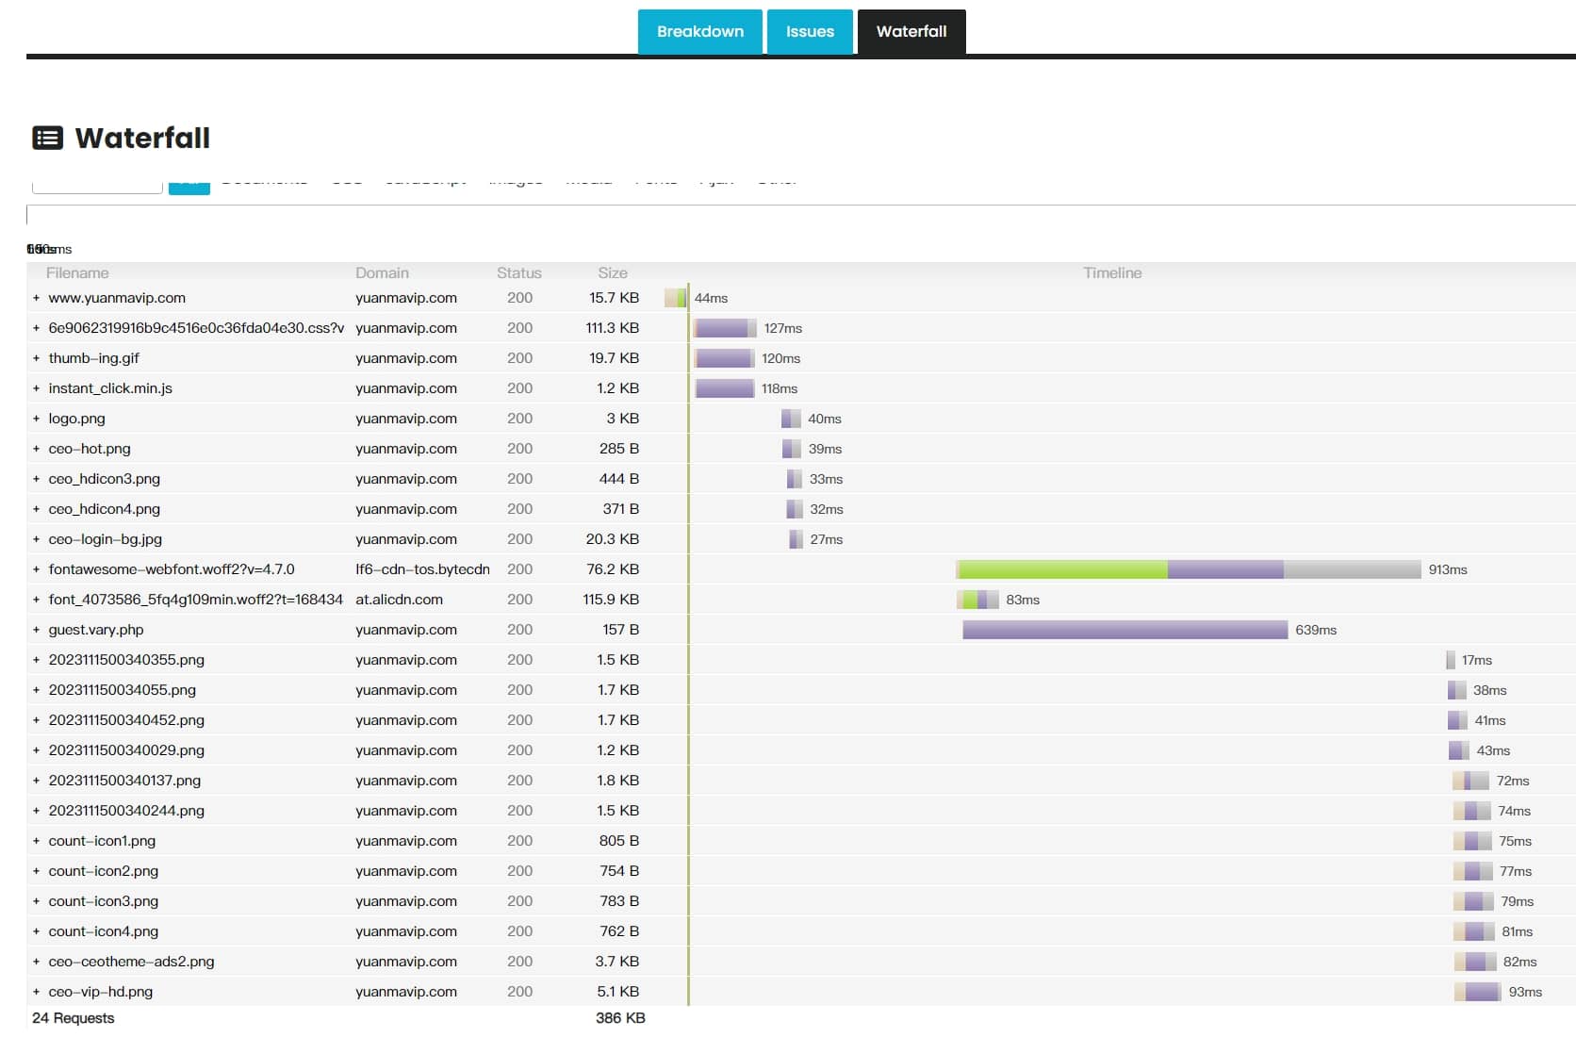Expand the logo.png row
This screenshot has width=1576, height=1037.
36,419
